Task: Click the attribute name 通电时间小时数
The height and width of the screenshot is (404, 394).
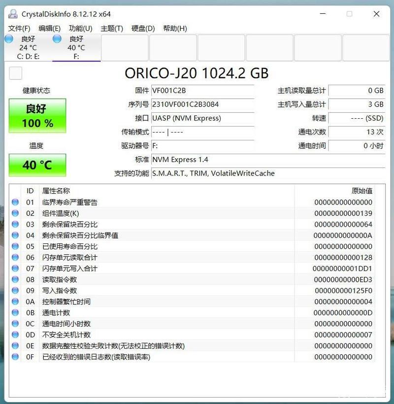Action: tap(66, 324)
